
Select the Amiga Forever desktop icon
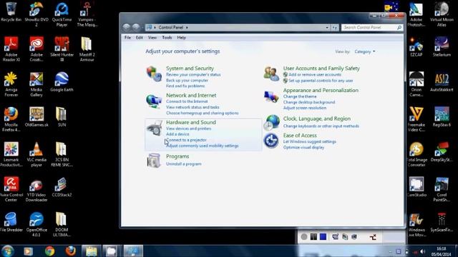11,84
